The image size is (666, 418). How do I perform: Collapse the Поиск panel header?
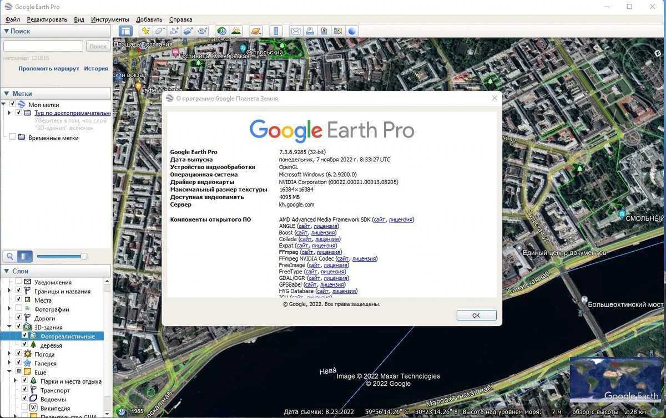56,31
